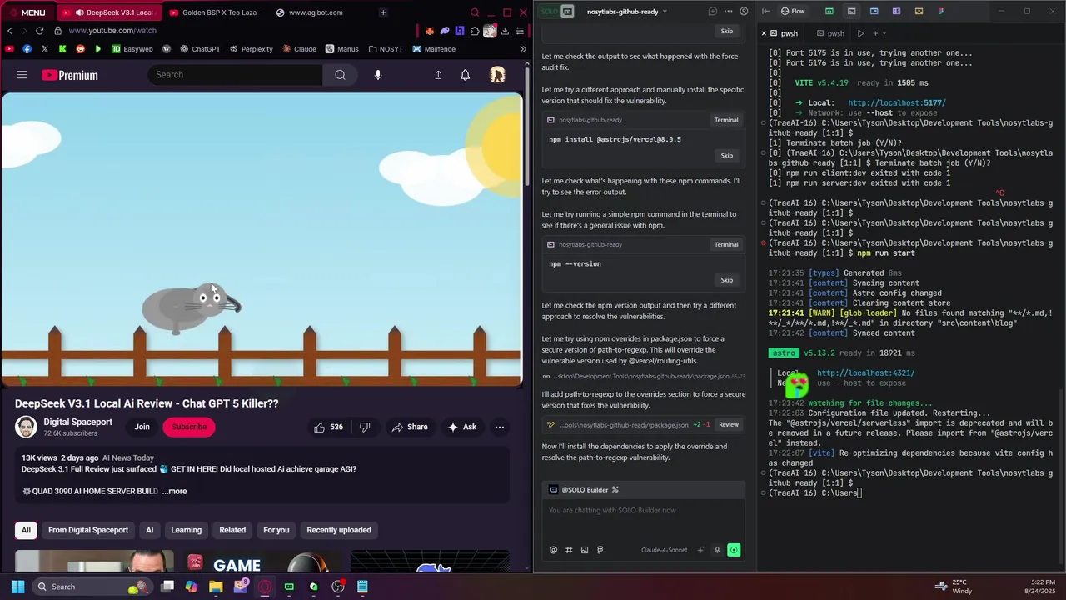Expand video description with ...more
Screen dimensions: 1066x600
click(x=174, y=492)
